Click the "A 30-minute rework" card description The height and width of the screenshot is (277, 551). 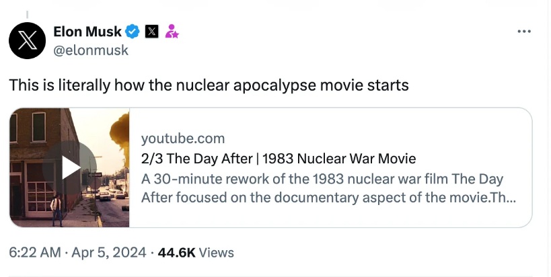[x=323, y=188]
